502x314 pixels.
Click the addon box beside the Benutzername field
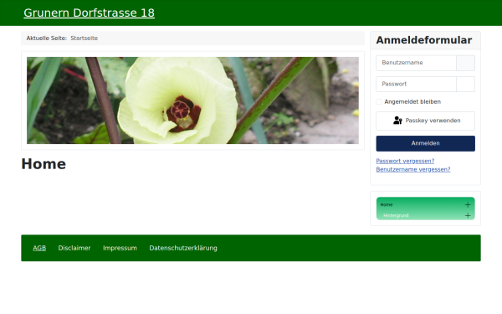point(465,63)
